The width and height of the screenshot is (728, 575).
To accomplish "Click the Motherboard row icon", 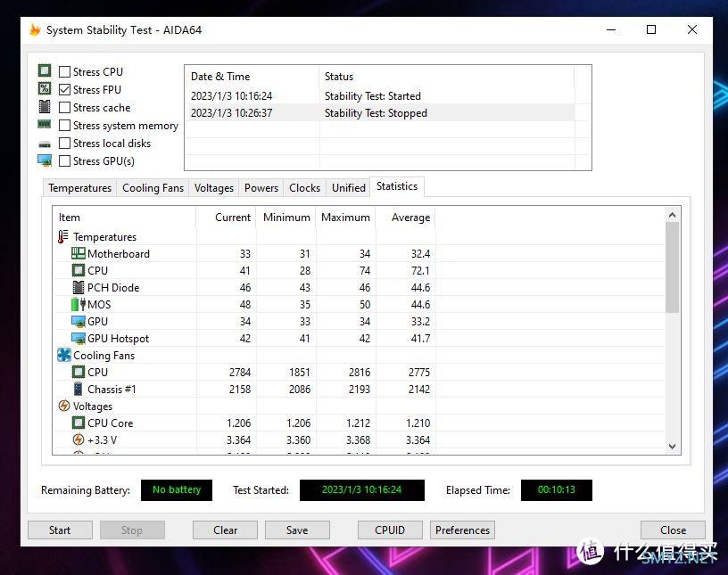I will [79, 253].
